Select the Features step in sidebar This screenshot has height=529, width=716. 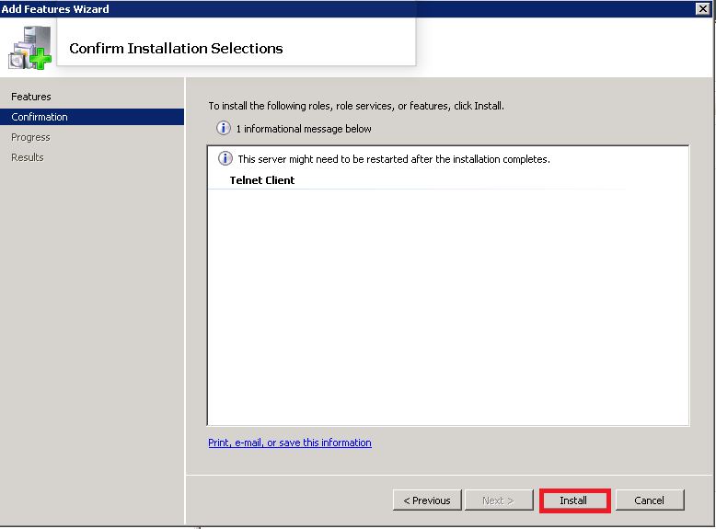31,97
